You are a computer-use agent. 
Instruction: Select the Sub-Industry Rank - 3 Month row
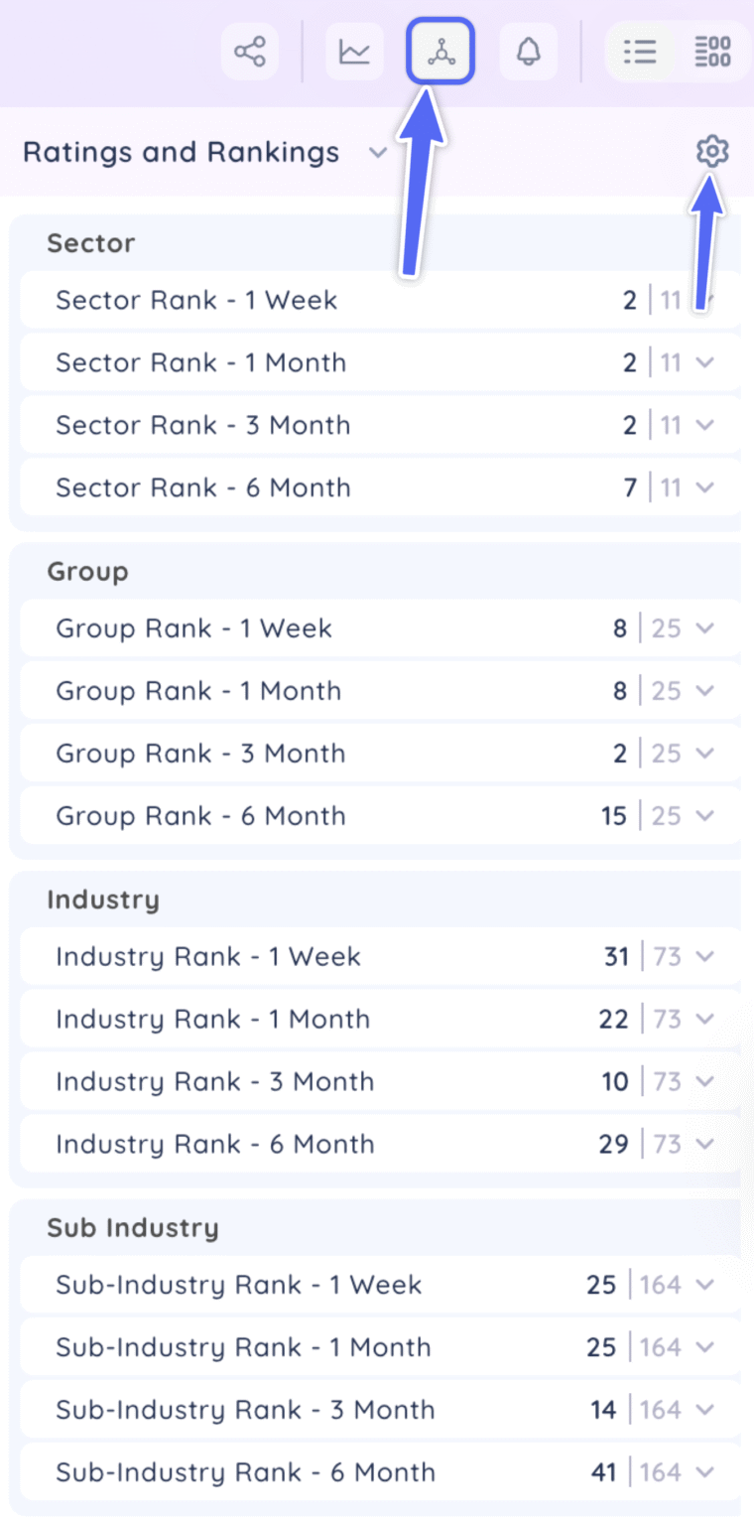[298, 1410]
